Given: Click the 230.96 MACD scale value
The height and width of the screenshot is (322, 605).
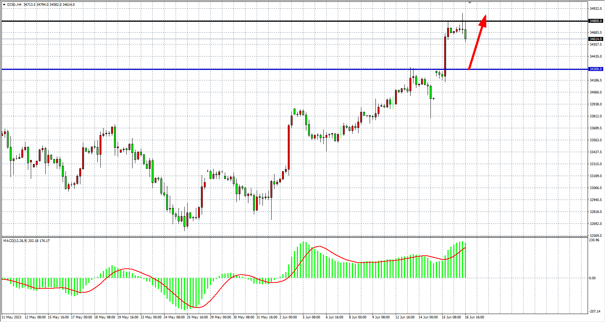Looking at the screenshot, I should click(x=594, y=240).
